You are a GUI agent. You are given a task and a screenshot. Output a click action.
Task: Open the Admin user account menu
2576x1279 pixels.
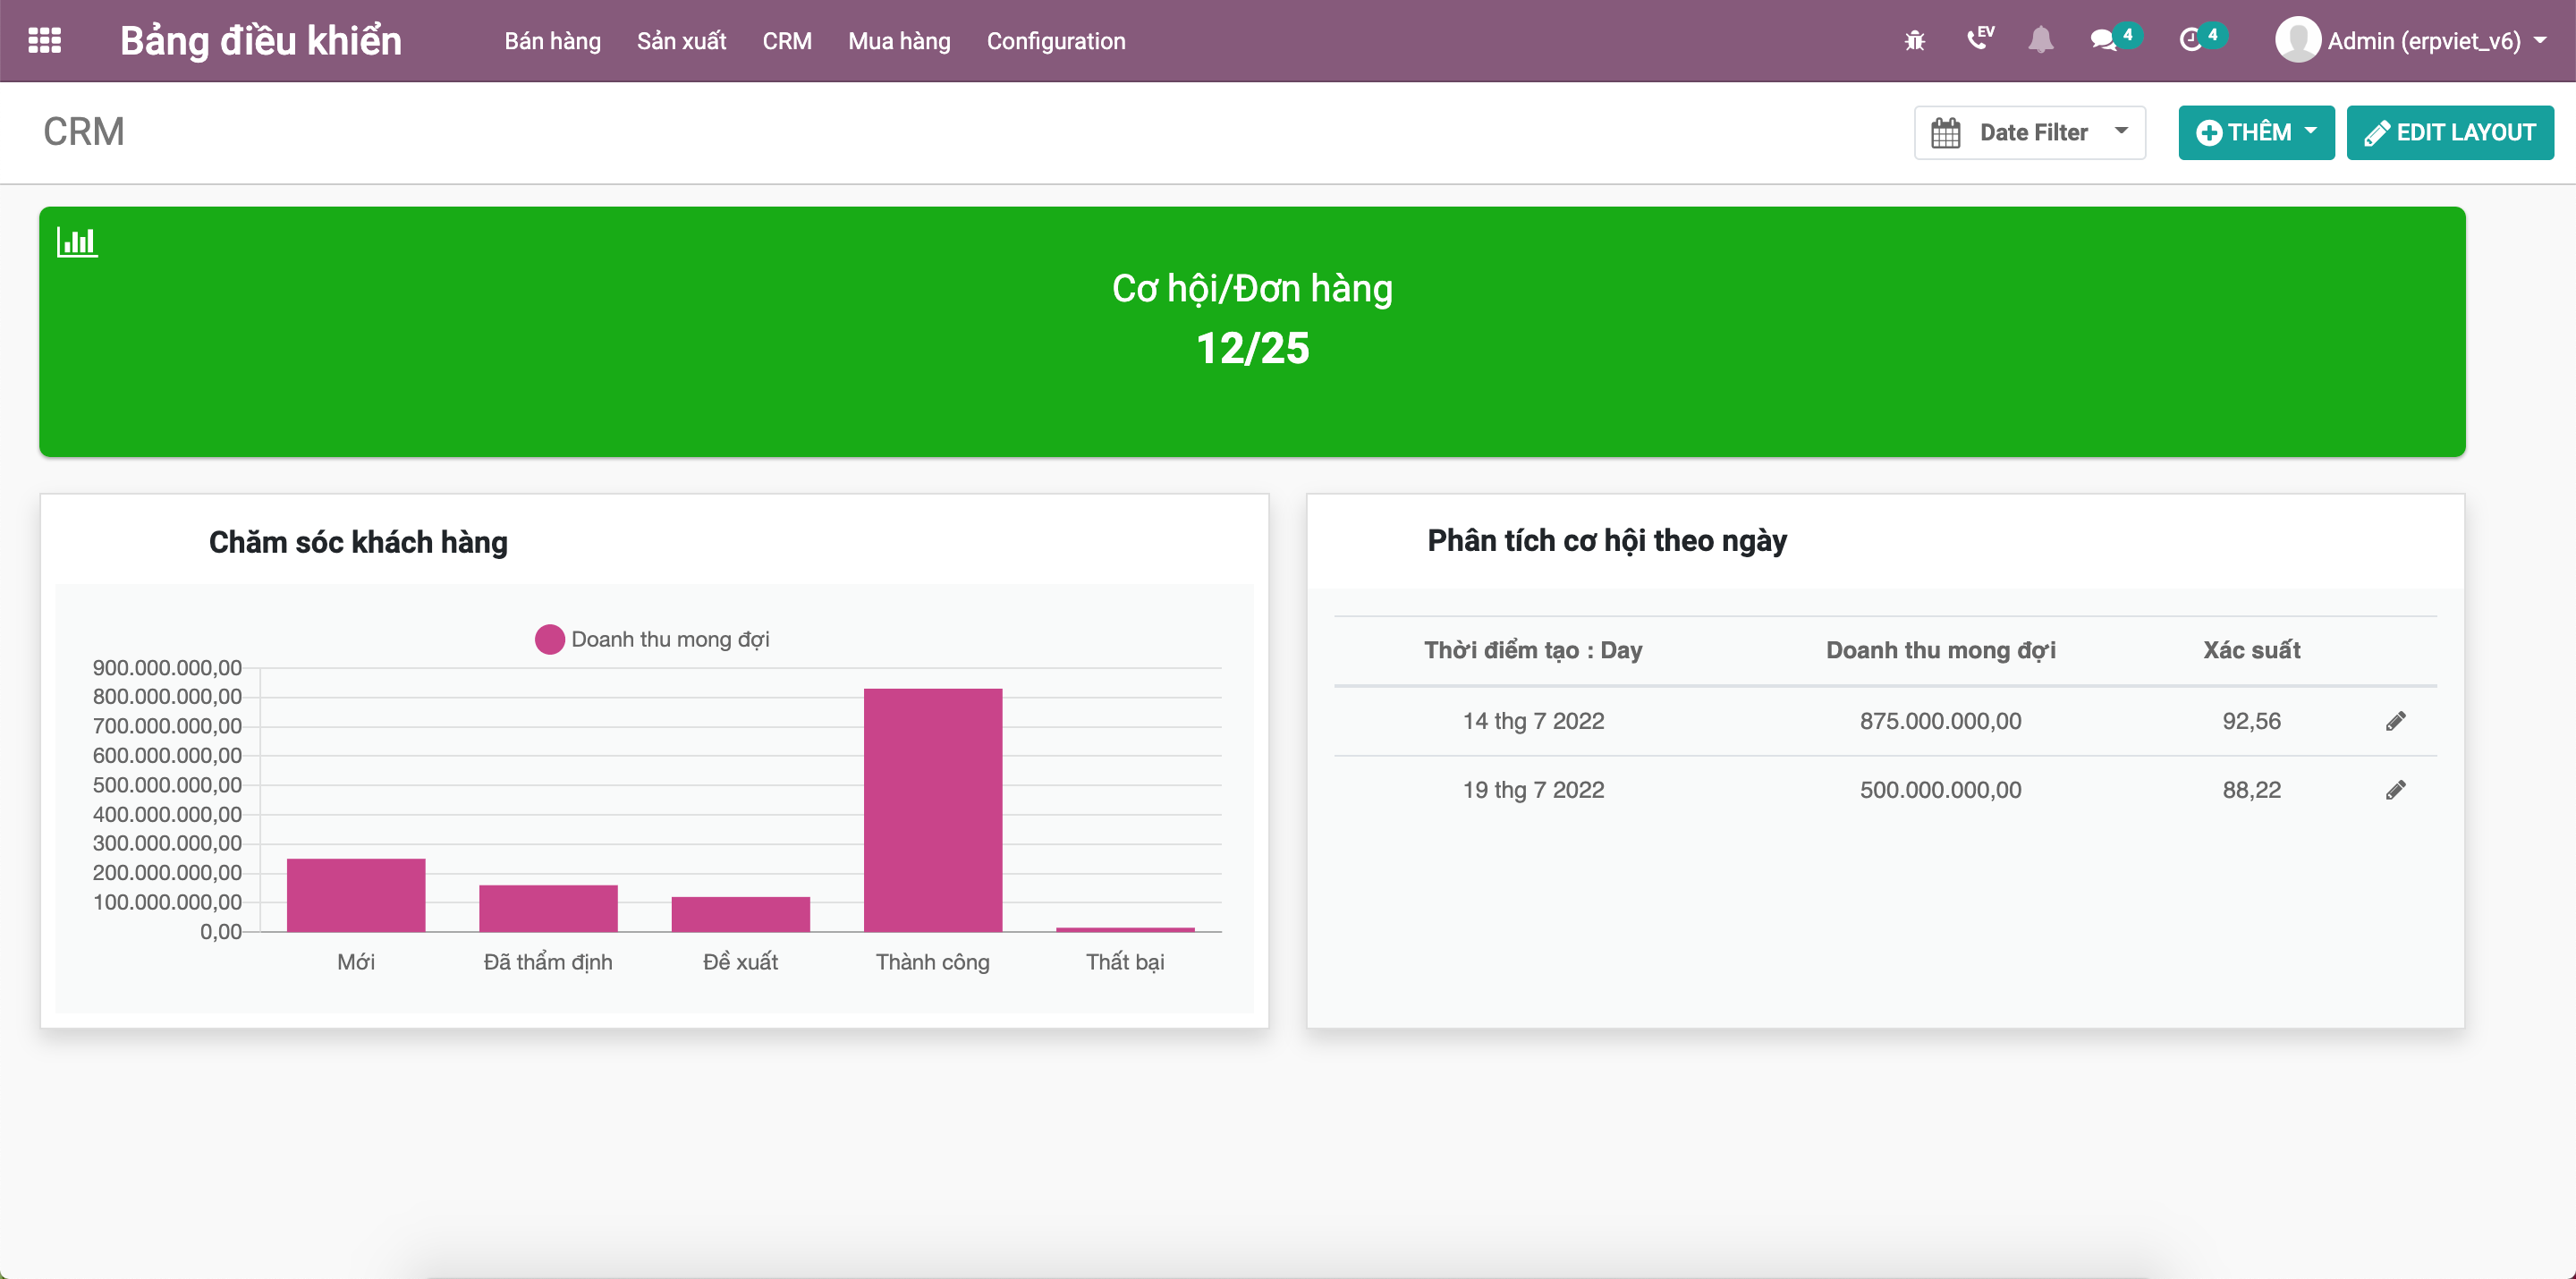click(2410, 41)
